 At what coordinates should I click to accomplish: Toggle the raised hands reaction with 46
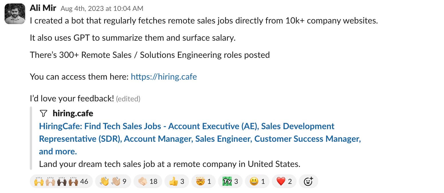(x=61, y=181)
